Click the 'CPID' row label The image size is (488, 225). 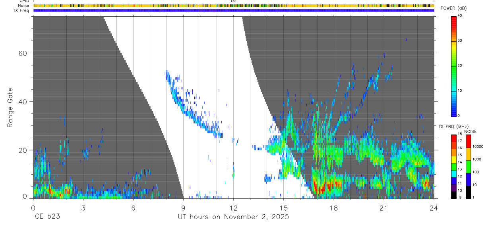pyautogui.click(x=24, y=1)
